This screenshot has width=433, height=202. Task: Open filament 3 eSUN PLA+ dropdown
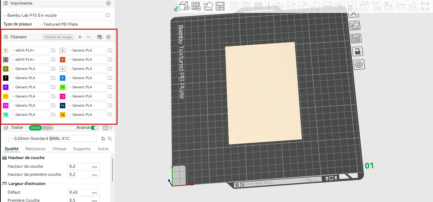[x=30, y=59]
